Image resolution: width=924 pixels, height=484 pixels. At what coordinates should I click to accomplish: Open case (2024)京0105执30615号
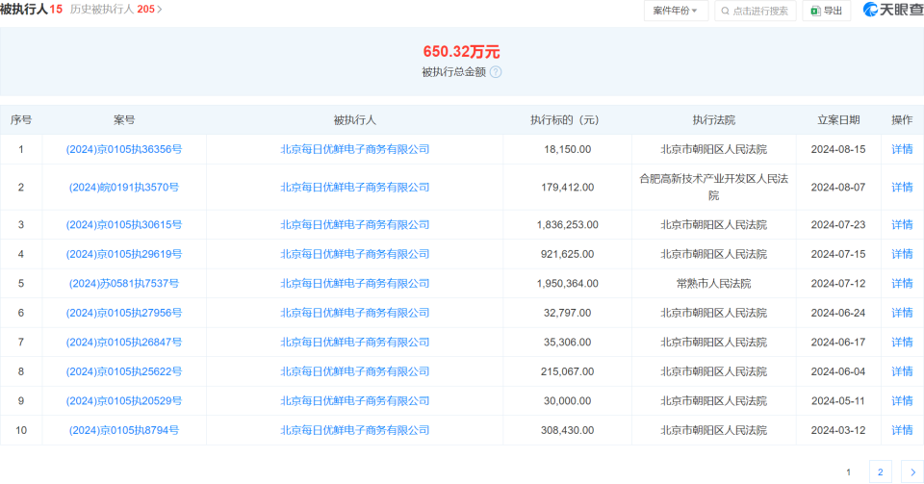point(124,225)
